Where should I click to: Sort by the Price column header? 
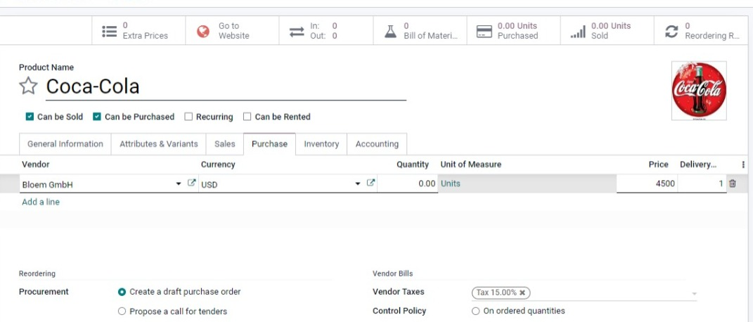tap(658, 165)
